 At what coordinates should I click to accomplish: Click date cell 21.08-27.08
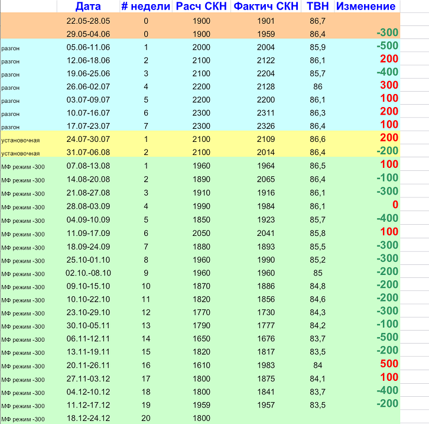coord(88,193)
